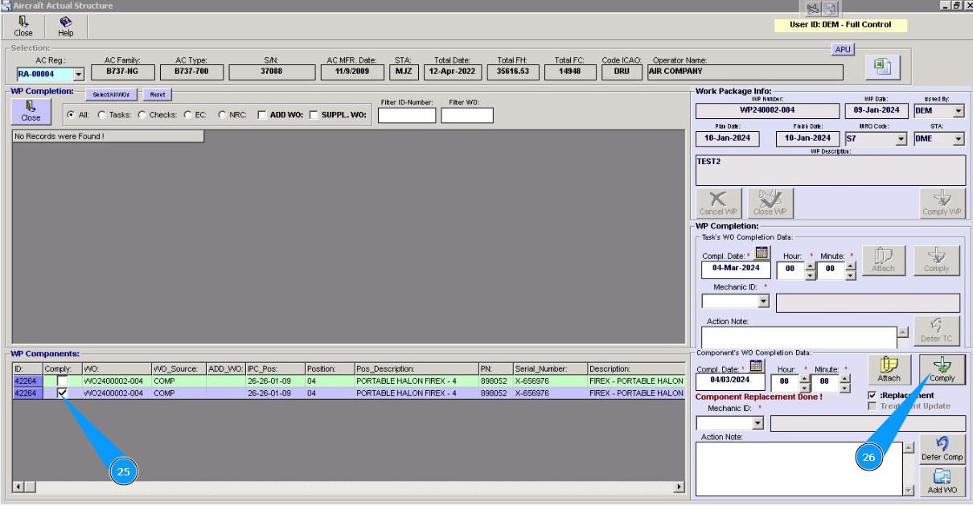Open calendar icon next to task Compl. Date
The height and width of the screenshot is (506, 973).
pyautogui.click(x=762, y=253)
